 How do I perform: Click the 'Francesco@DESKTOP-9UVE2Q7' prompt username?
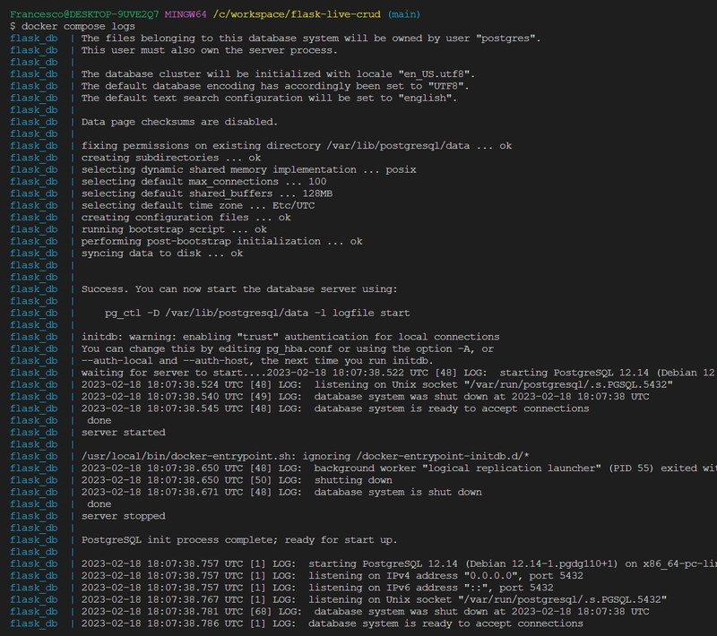click(x=84, y=14)
